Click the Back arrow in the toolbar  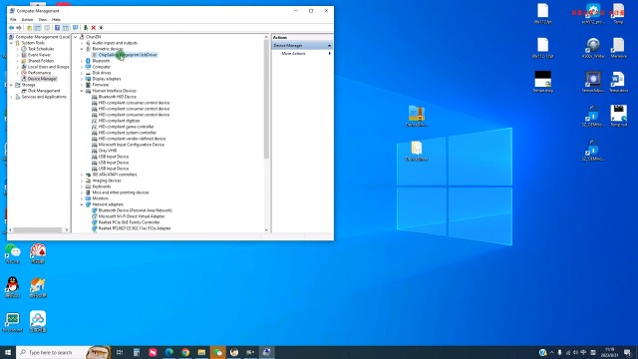[x=11, y=28]
